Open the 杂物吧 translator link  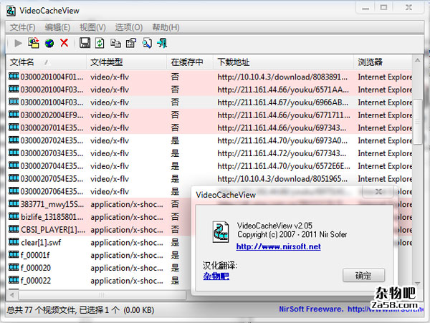[x=216, y=276]
